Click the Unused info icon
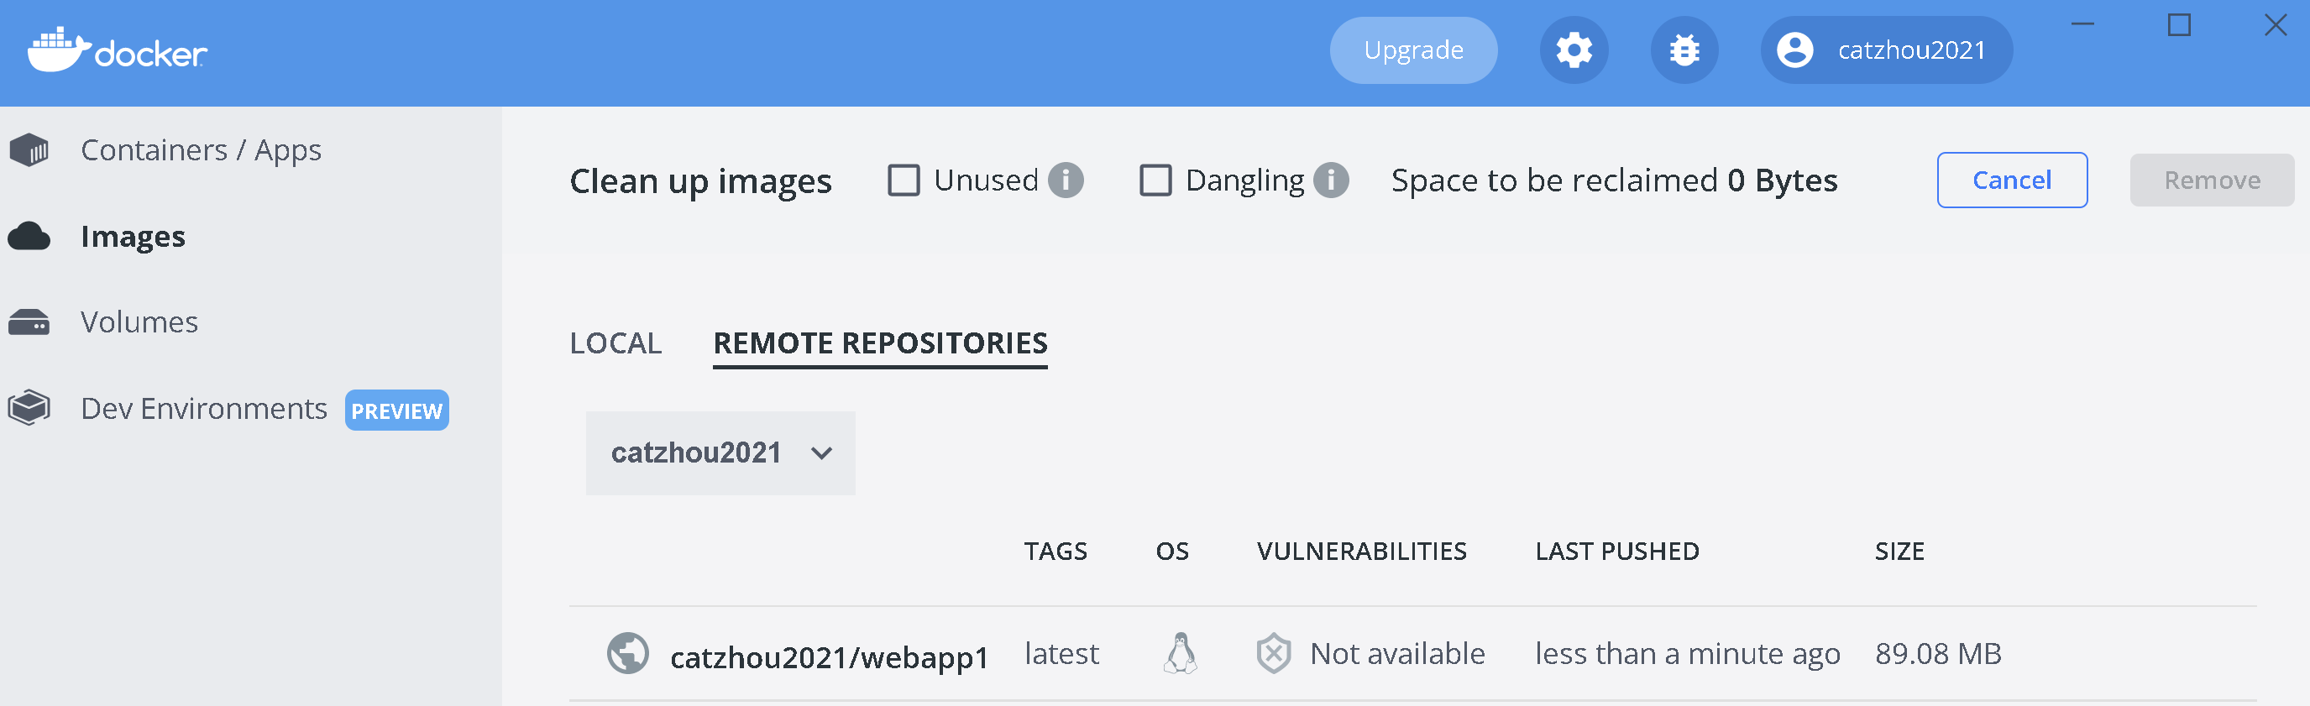Screen dimensions: 2310x706 (1066, 180)
